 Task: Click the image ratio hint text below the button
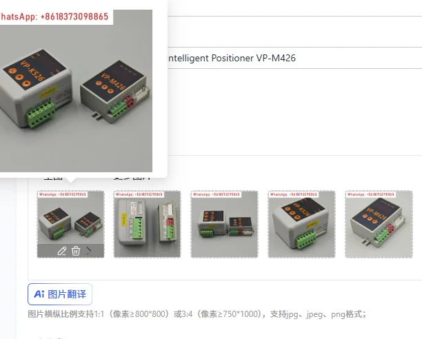tap(197, 314)
